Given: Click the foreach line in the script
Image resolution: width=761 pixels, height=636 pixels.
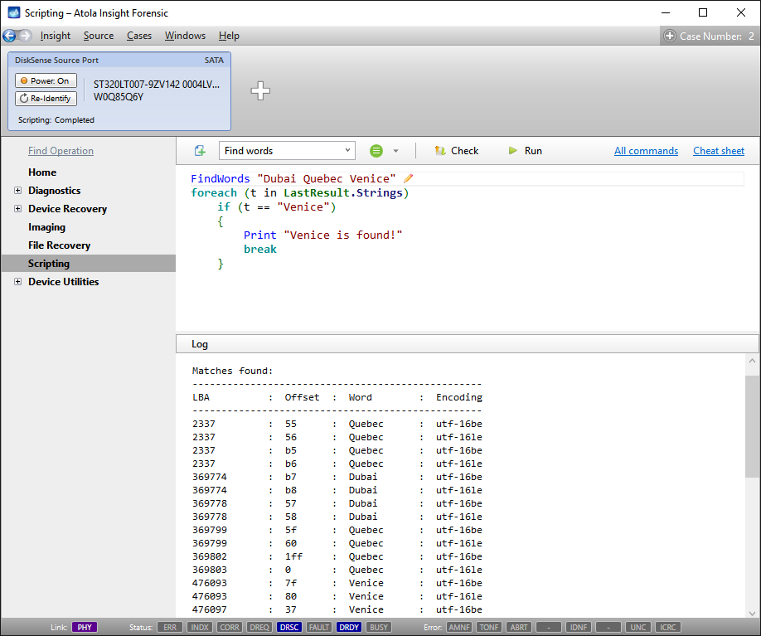Looking at the screenshot, I should click(x=300, y=192).
